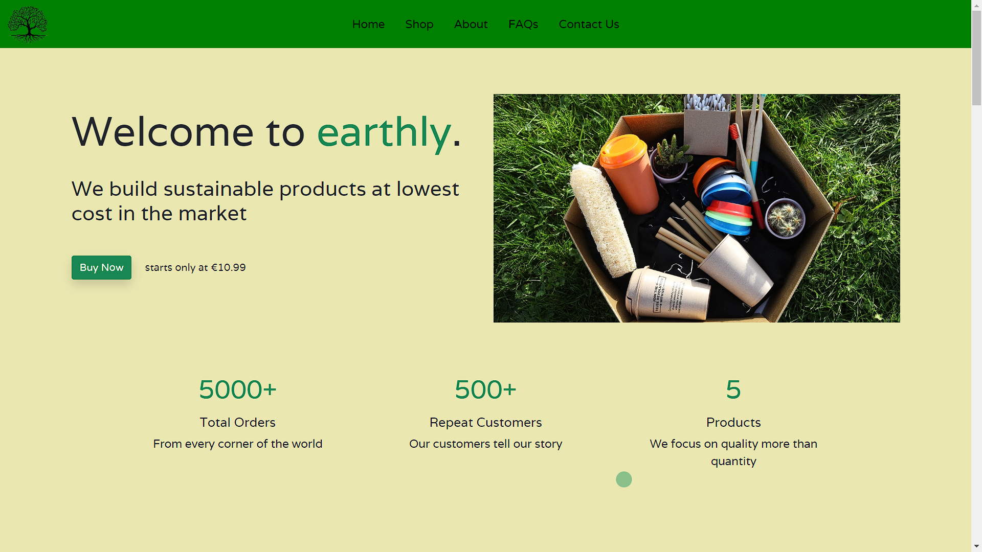Click the 5000+ orders number
This screenshot has width=982, height=552.
[x=237, y=389]
